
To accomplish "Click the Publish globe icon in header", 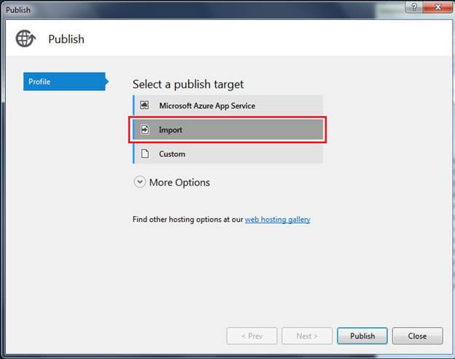I will 26,39.
